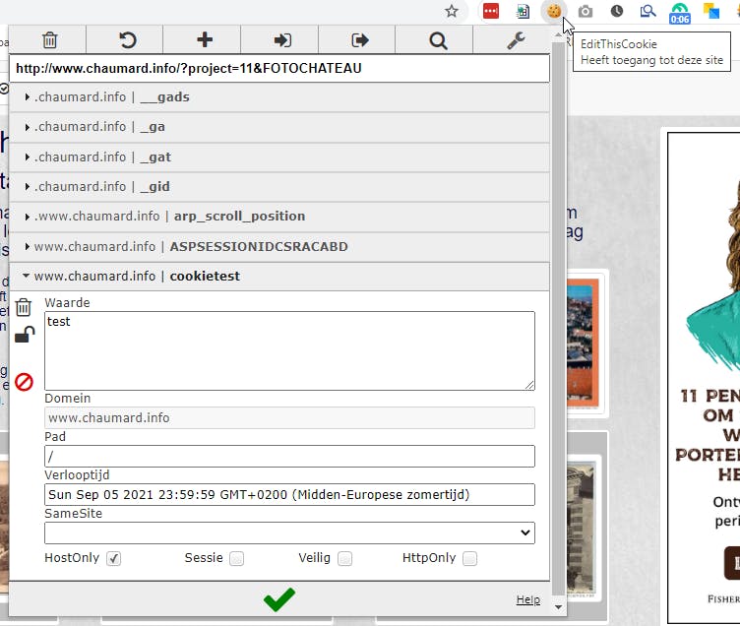Viewport: 740px width, 626px height.
Task: Click the Verlooptijd expiration field
Action: 289,495
